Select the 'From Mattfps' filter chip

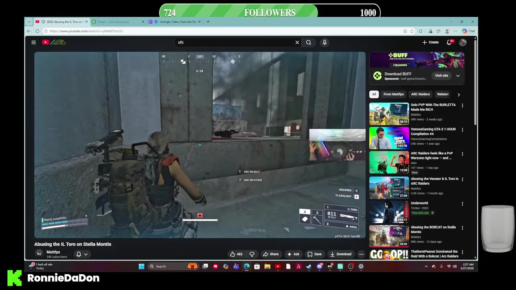point(393,94)
